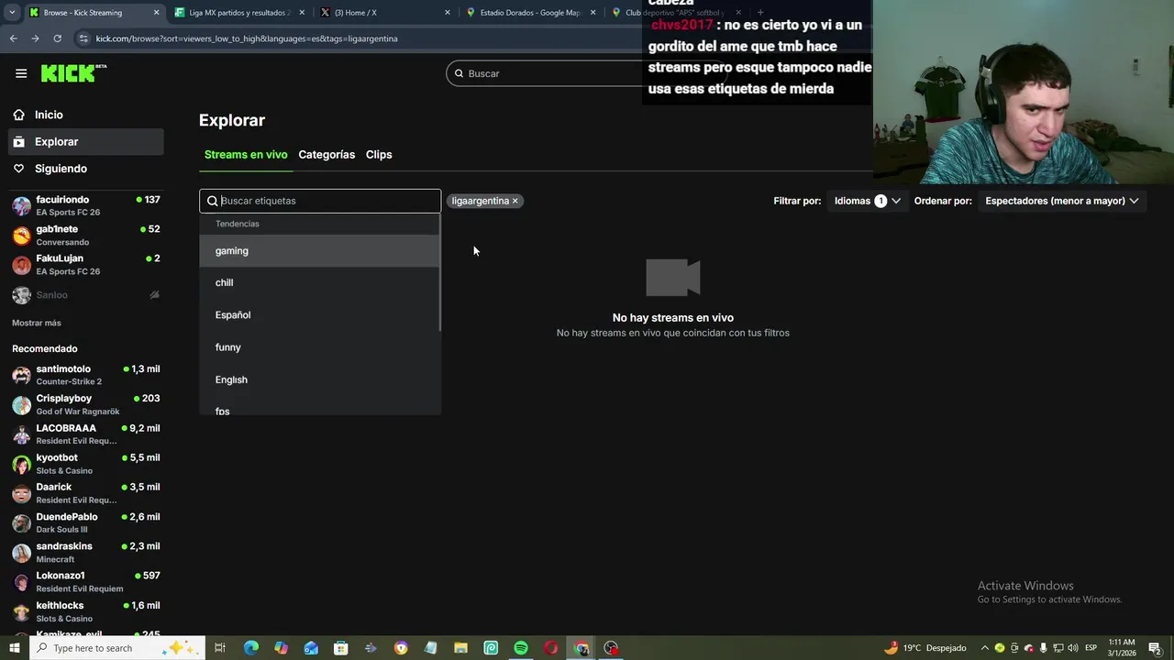The width and height of the screenshot is (1174, 660).
Task: Switch to the Clips tab
Action: click(379, 155)
